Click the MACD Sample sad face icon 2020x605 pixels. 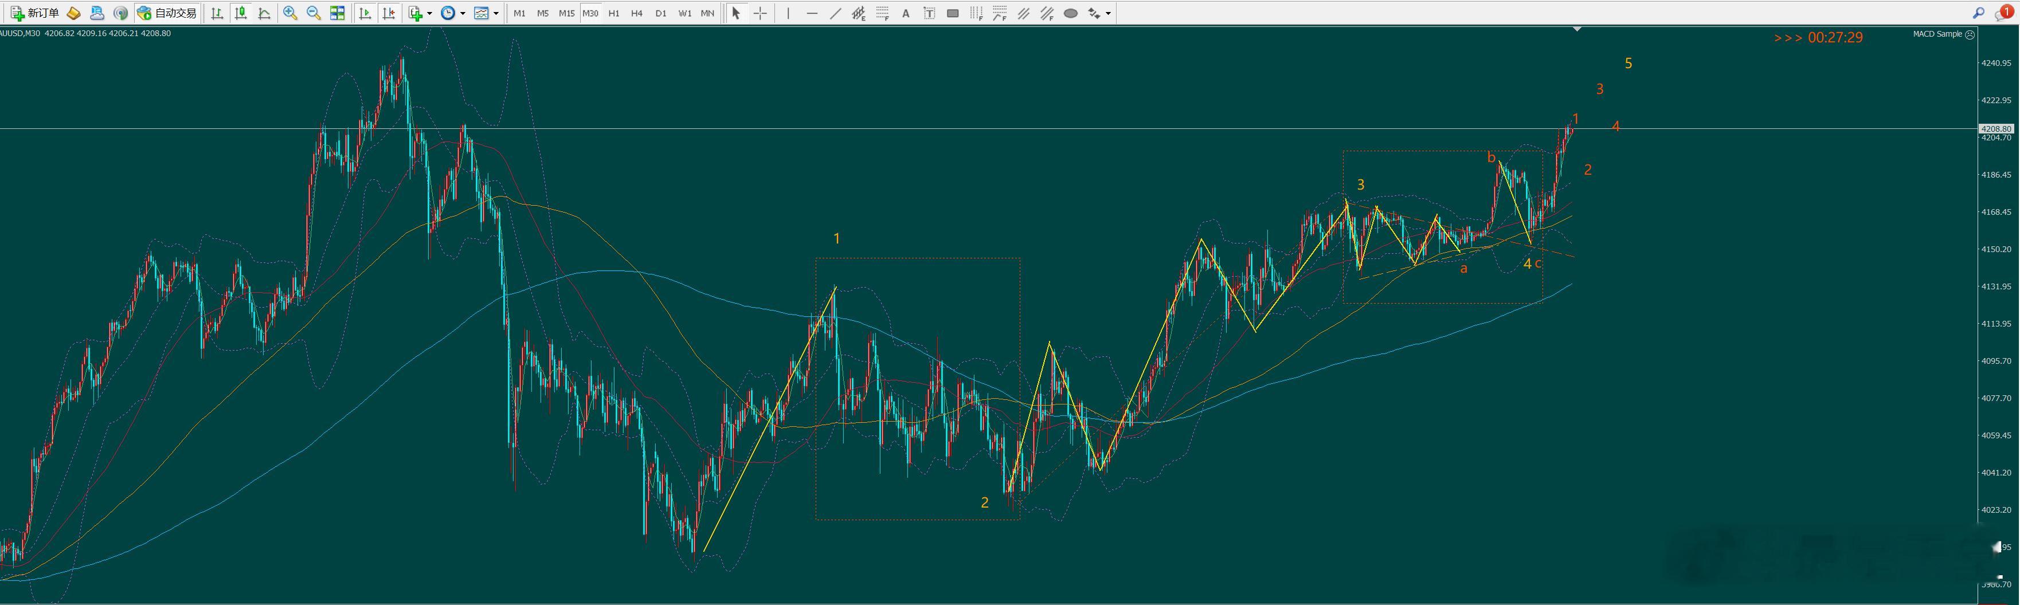tap(1971, 34)
